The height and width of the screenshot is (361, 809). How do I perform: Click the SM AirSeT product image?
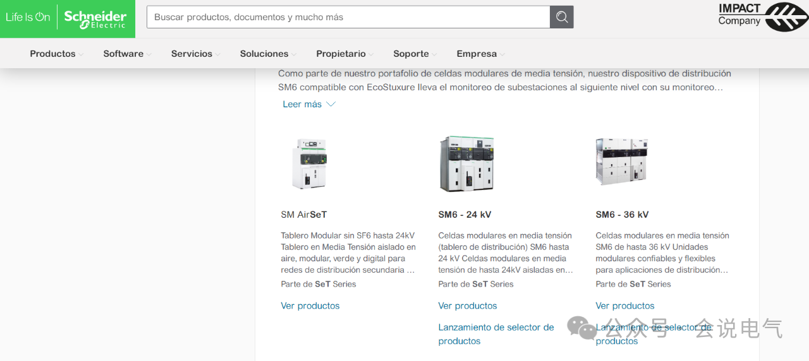[x=309, y=163]
